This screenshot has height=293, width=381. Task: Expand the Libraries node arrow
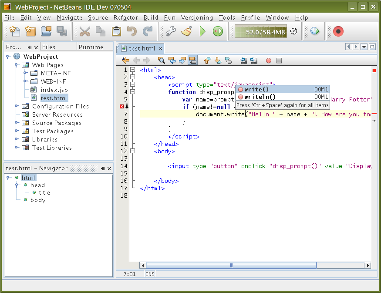16,139
